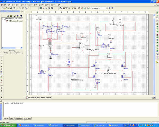Viewport: 159px width, 127px height.
Task: Select the child PPE Schémas tree item
Action: 15,21
